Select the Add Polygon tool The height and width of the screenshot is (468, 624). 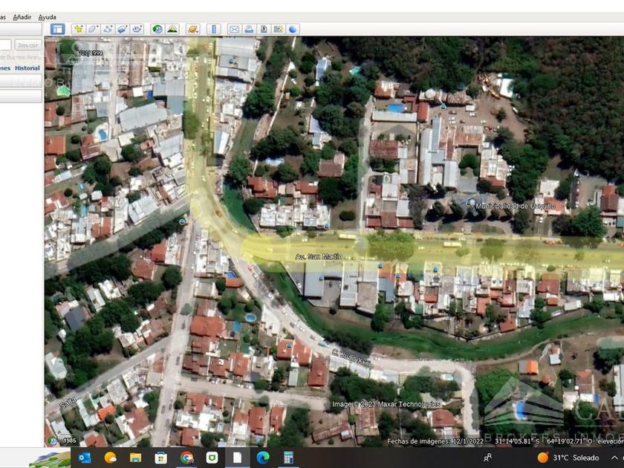click(x=93, y=29)
